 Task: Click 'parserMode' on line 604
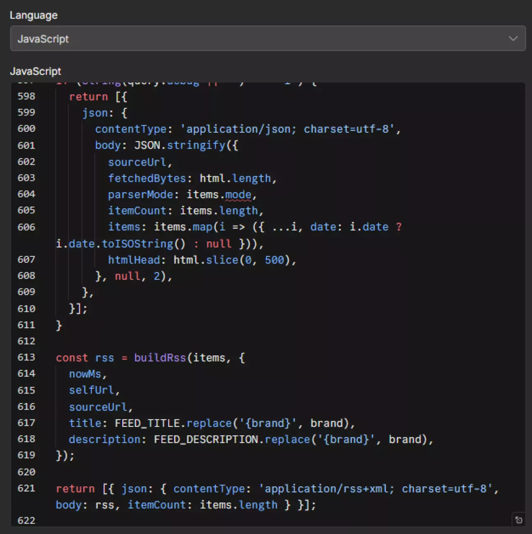(140, 195)
